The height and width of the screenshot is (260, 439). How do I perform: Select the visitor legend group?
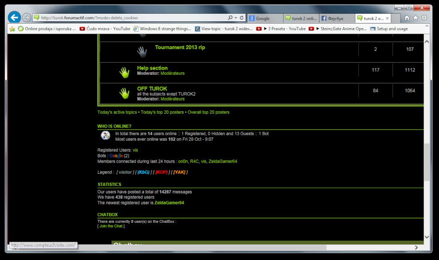point(125,172)
